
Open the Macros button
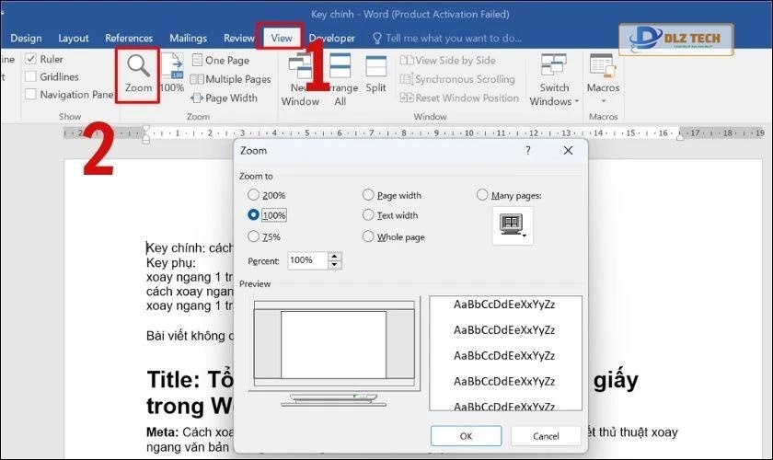(x=603, y=73)
